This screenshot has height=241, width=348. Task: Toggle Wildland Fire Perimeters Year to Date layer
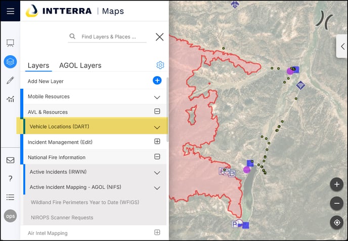[x=85, y=202]
